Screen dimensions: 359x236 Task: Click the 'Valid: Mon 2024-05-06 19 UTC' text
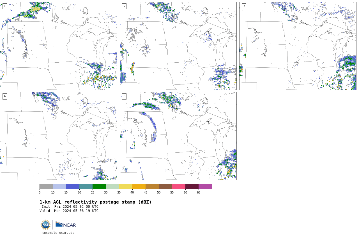[x=69, y=211]
